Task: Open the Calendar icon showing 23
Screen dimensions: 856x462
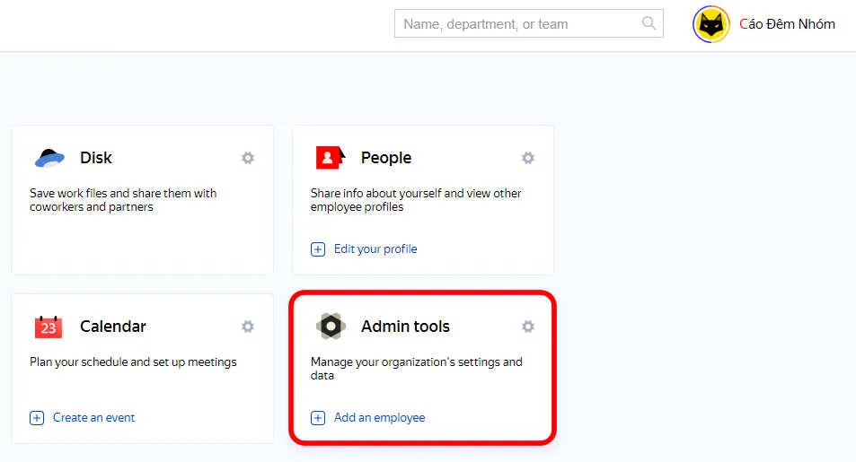Action: click(49, 327)
